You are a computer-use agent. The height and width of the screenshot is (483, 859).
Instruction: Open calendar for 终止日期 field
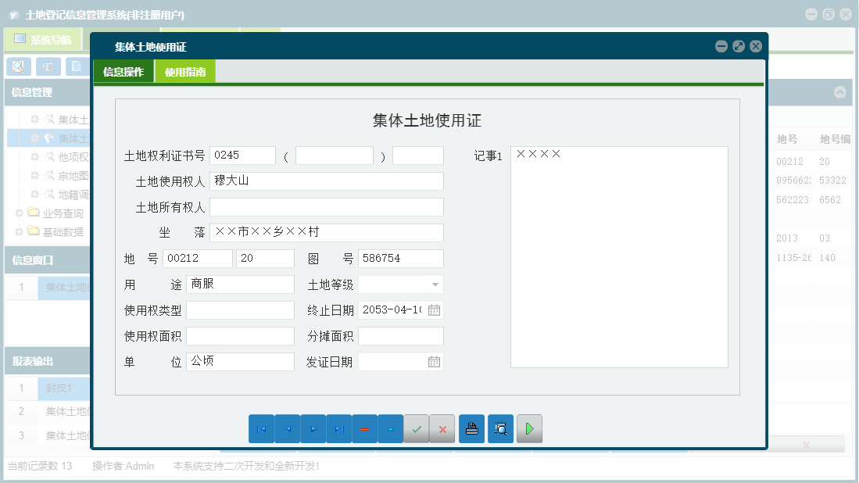(434, 310)
